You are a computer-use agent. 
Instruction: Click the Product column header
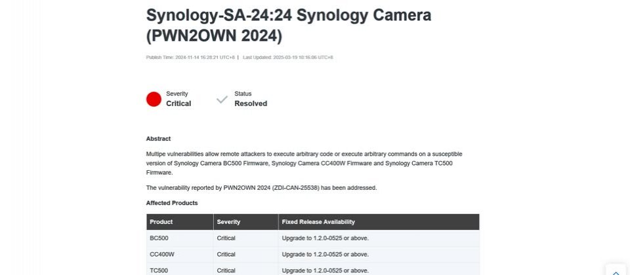tap(180, 222)
